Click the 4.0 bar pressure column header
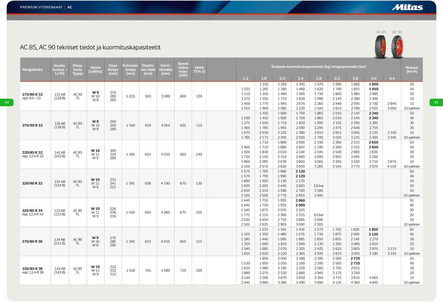This screenshot has height=302, width=443. pos(373,78)
